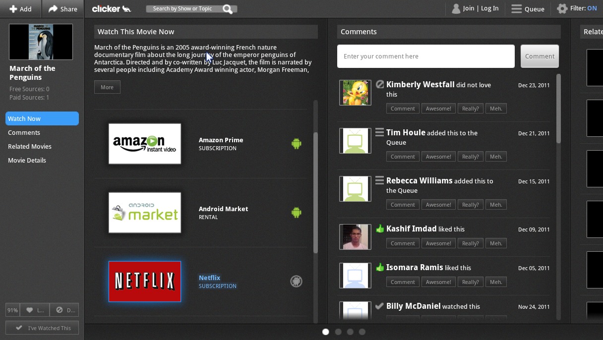
Task: Open Rebecca Williams's avatar
Action: tap(355, 189)
